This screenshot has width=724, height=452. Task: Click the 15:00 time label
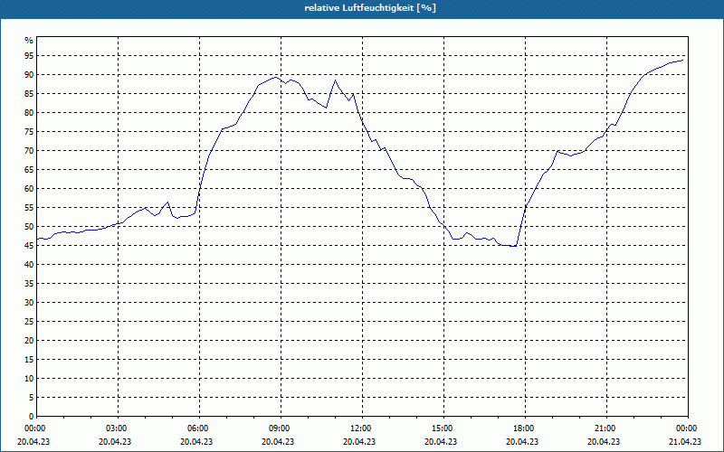pos(443,428)
